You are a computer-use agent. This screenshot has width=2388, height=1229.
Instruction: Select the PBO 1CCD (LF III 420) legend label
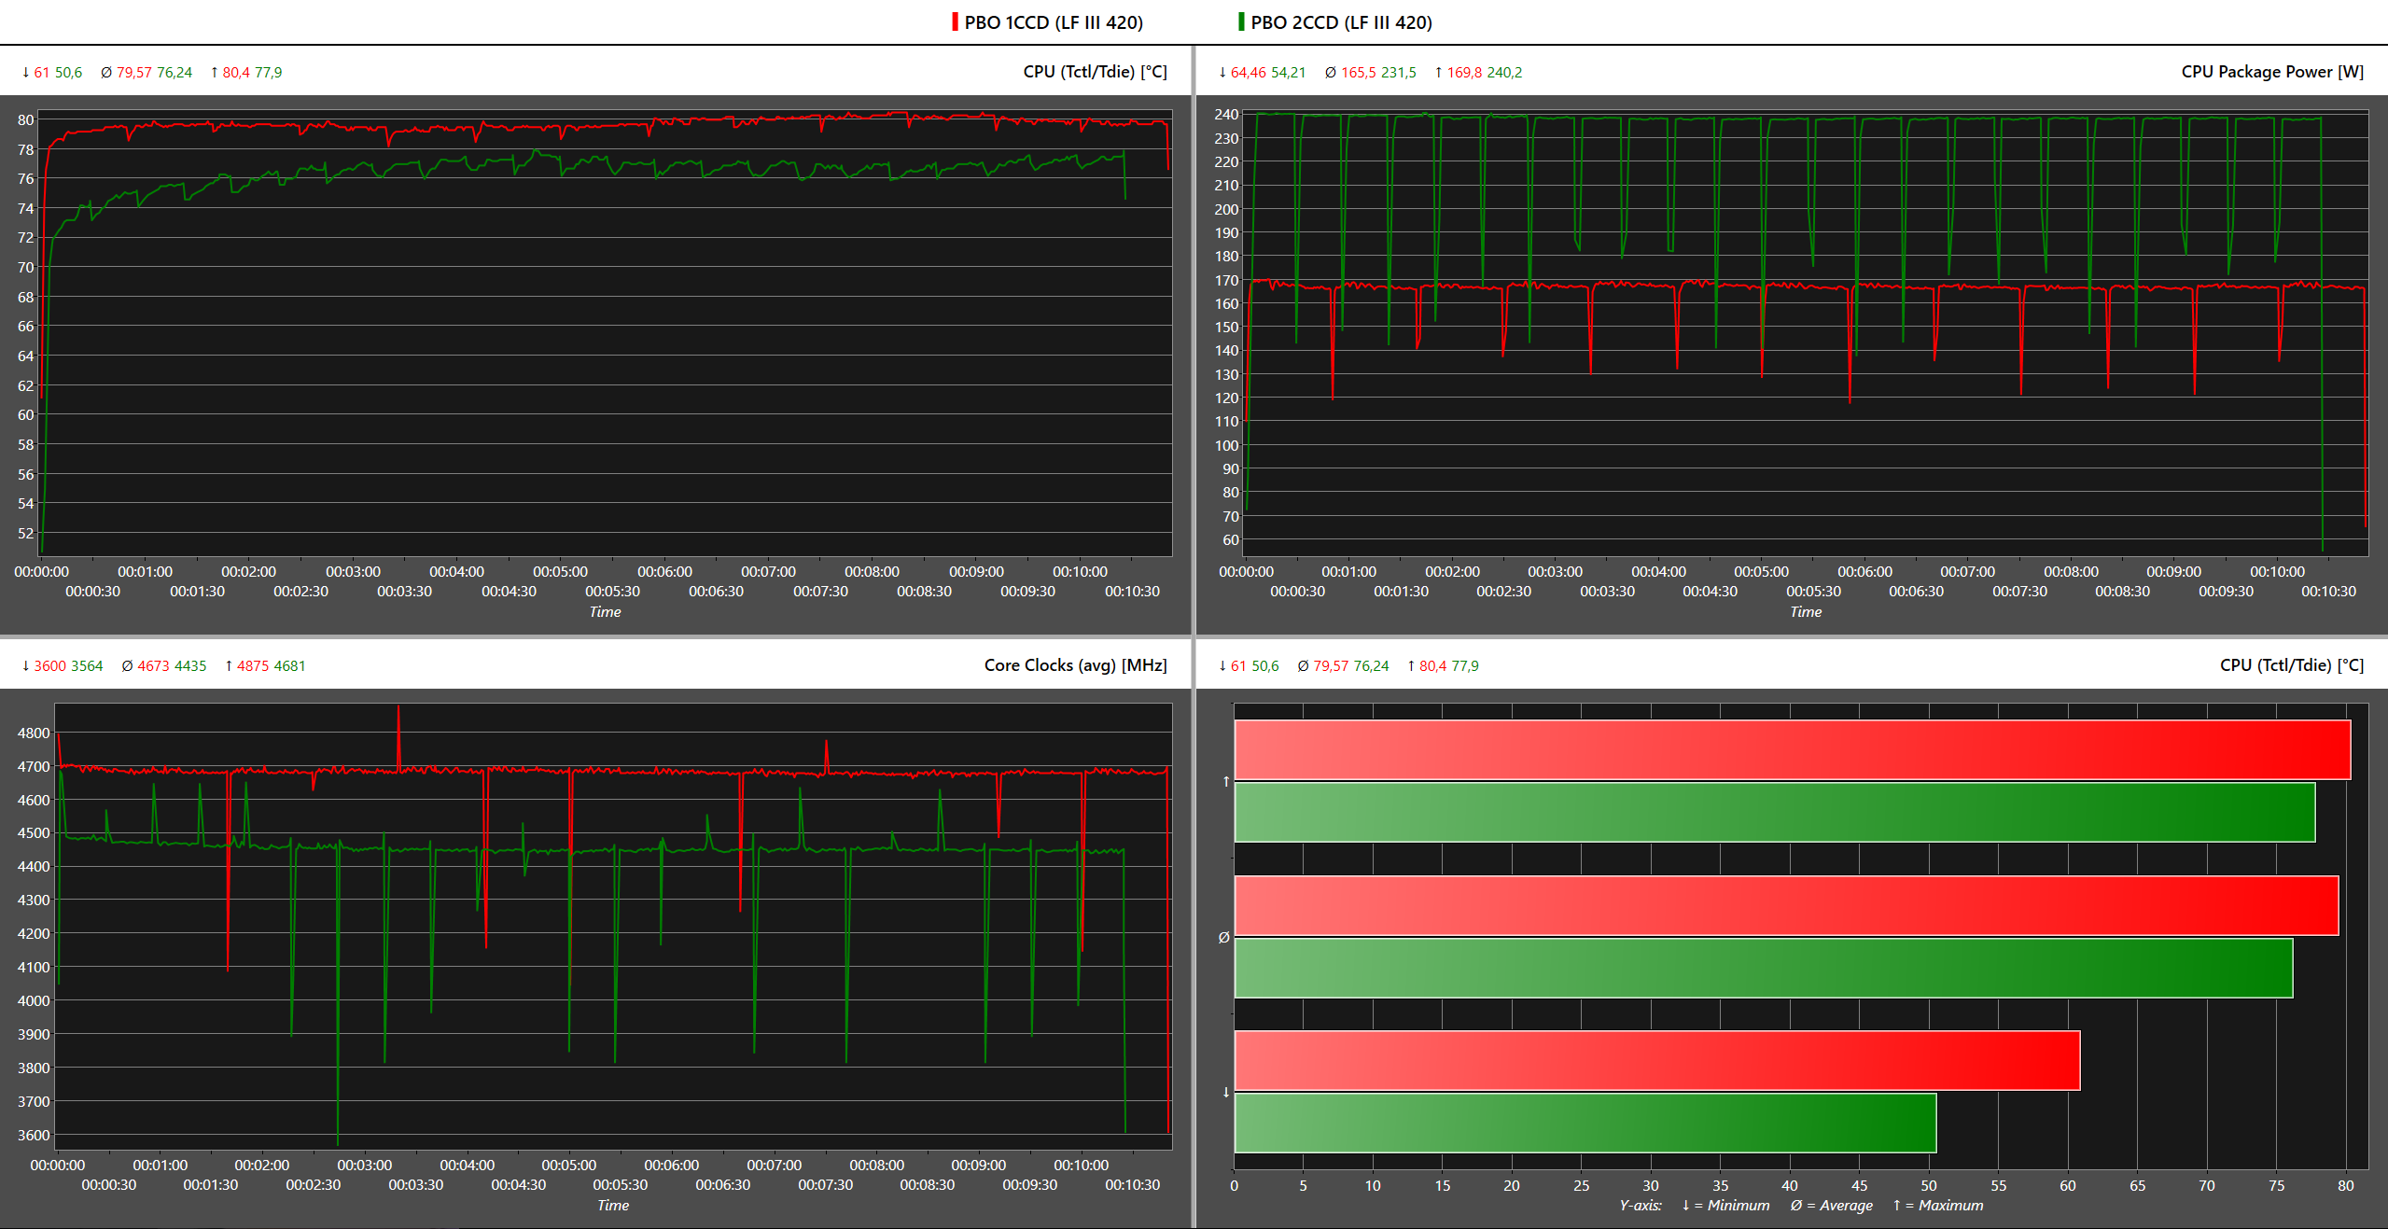(x=1053, y=22)
